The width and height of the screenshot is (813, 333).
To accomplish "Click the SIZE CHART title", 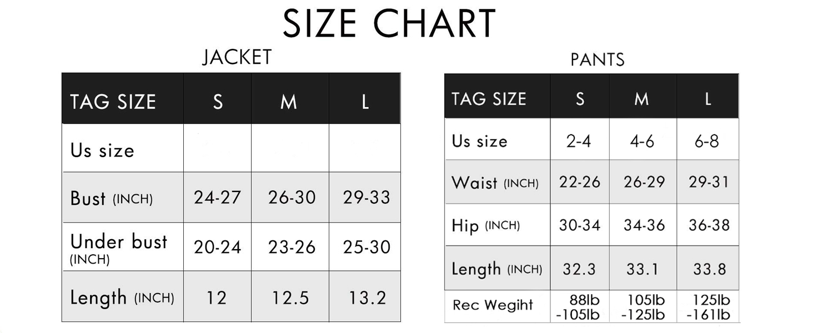I will pyautogui.click(x=389, y=24).
